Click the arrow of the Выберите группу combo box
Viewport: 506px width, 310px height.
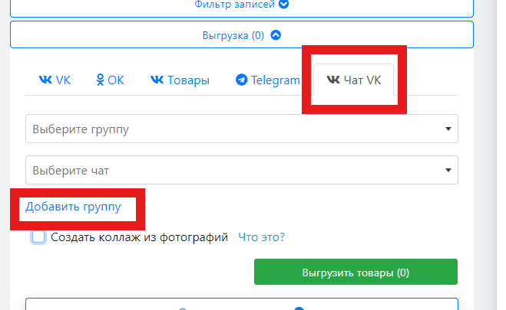(x=448, y=129)
